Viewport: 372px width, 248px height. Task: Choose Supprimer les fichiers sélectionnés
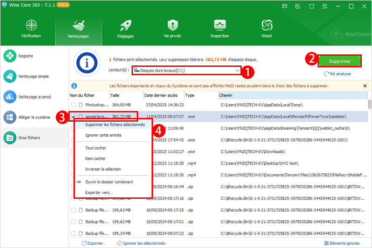[x=115, y=124]
